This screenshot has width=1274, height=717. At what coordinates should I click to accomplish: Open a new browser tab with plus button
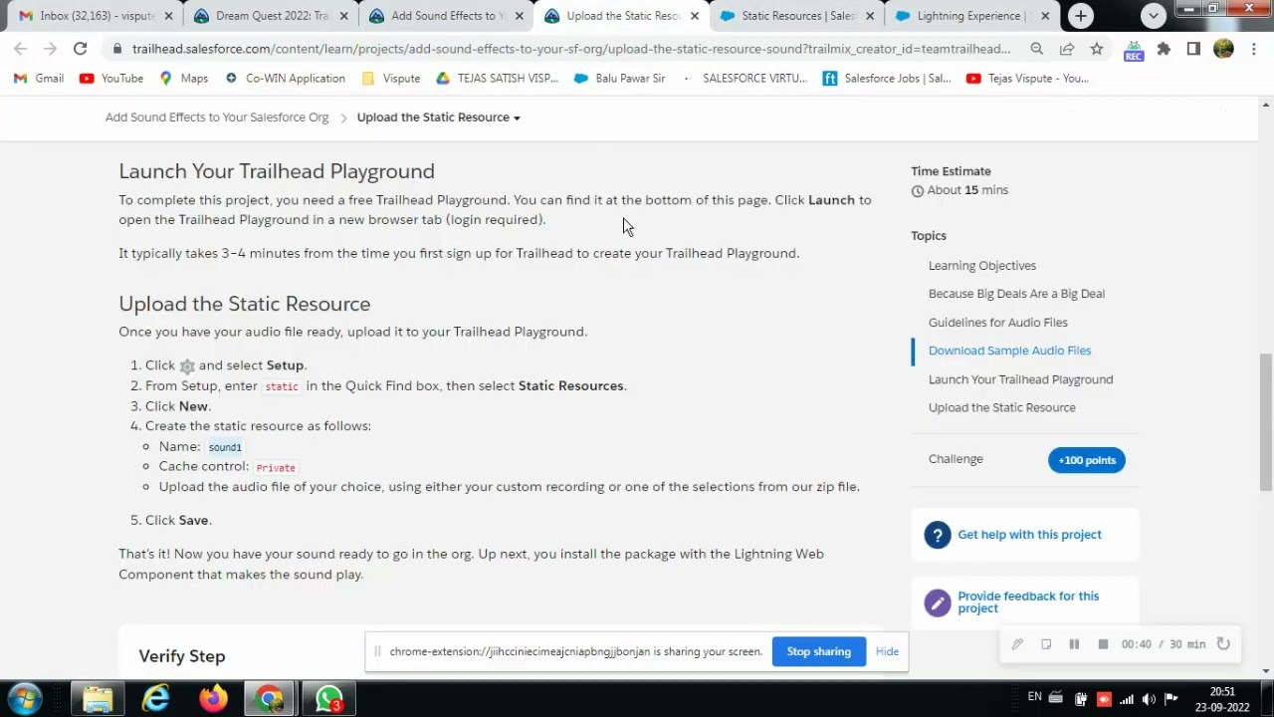pyautogui.click(x=1081, y=16)
